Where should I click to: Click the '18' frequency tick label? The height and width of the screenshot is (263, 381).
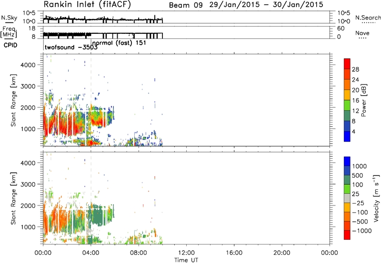[32, 28]
